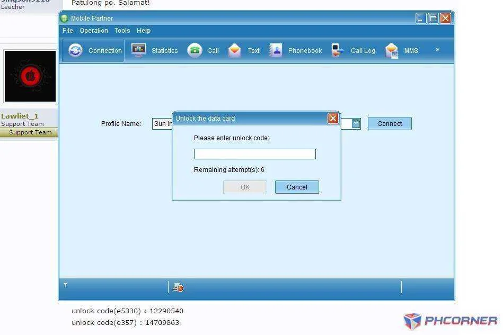Select the text 'unlock code(e357) : 14709863'
This screenshot has width=503, height=335.
pyautogui.click(x=126, y=322)
